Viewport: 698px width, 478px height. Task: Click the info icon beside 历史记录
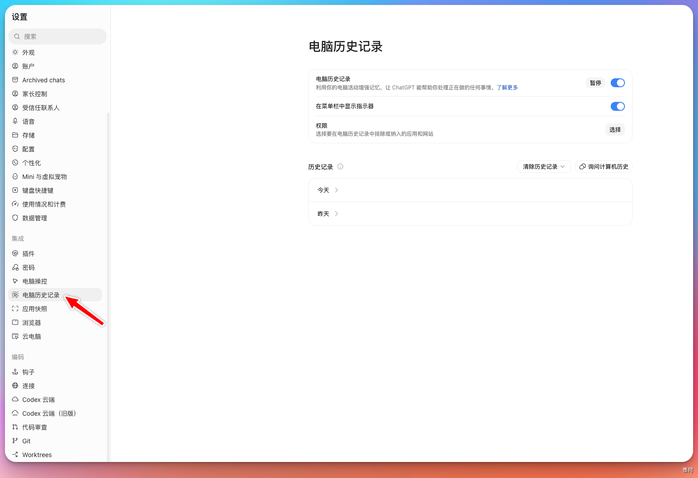pyautogui.click(x=340, y=166)
